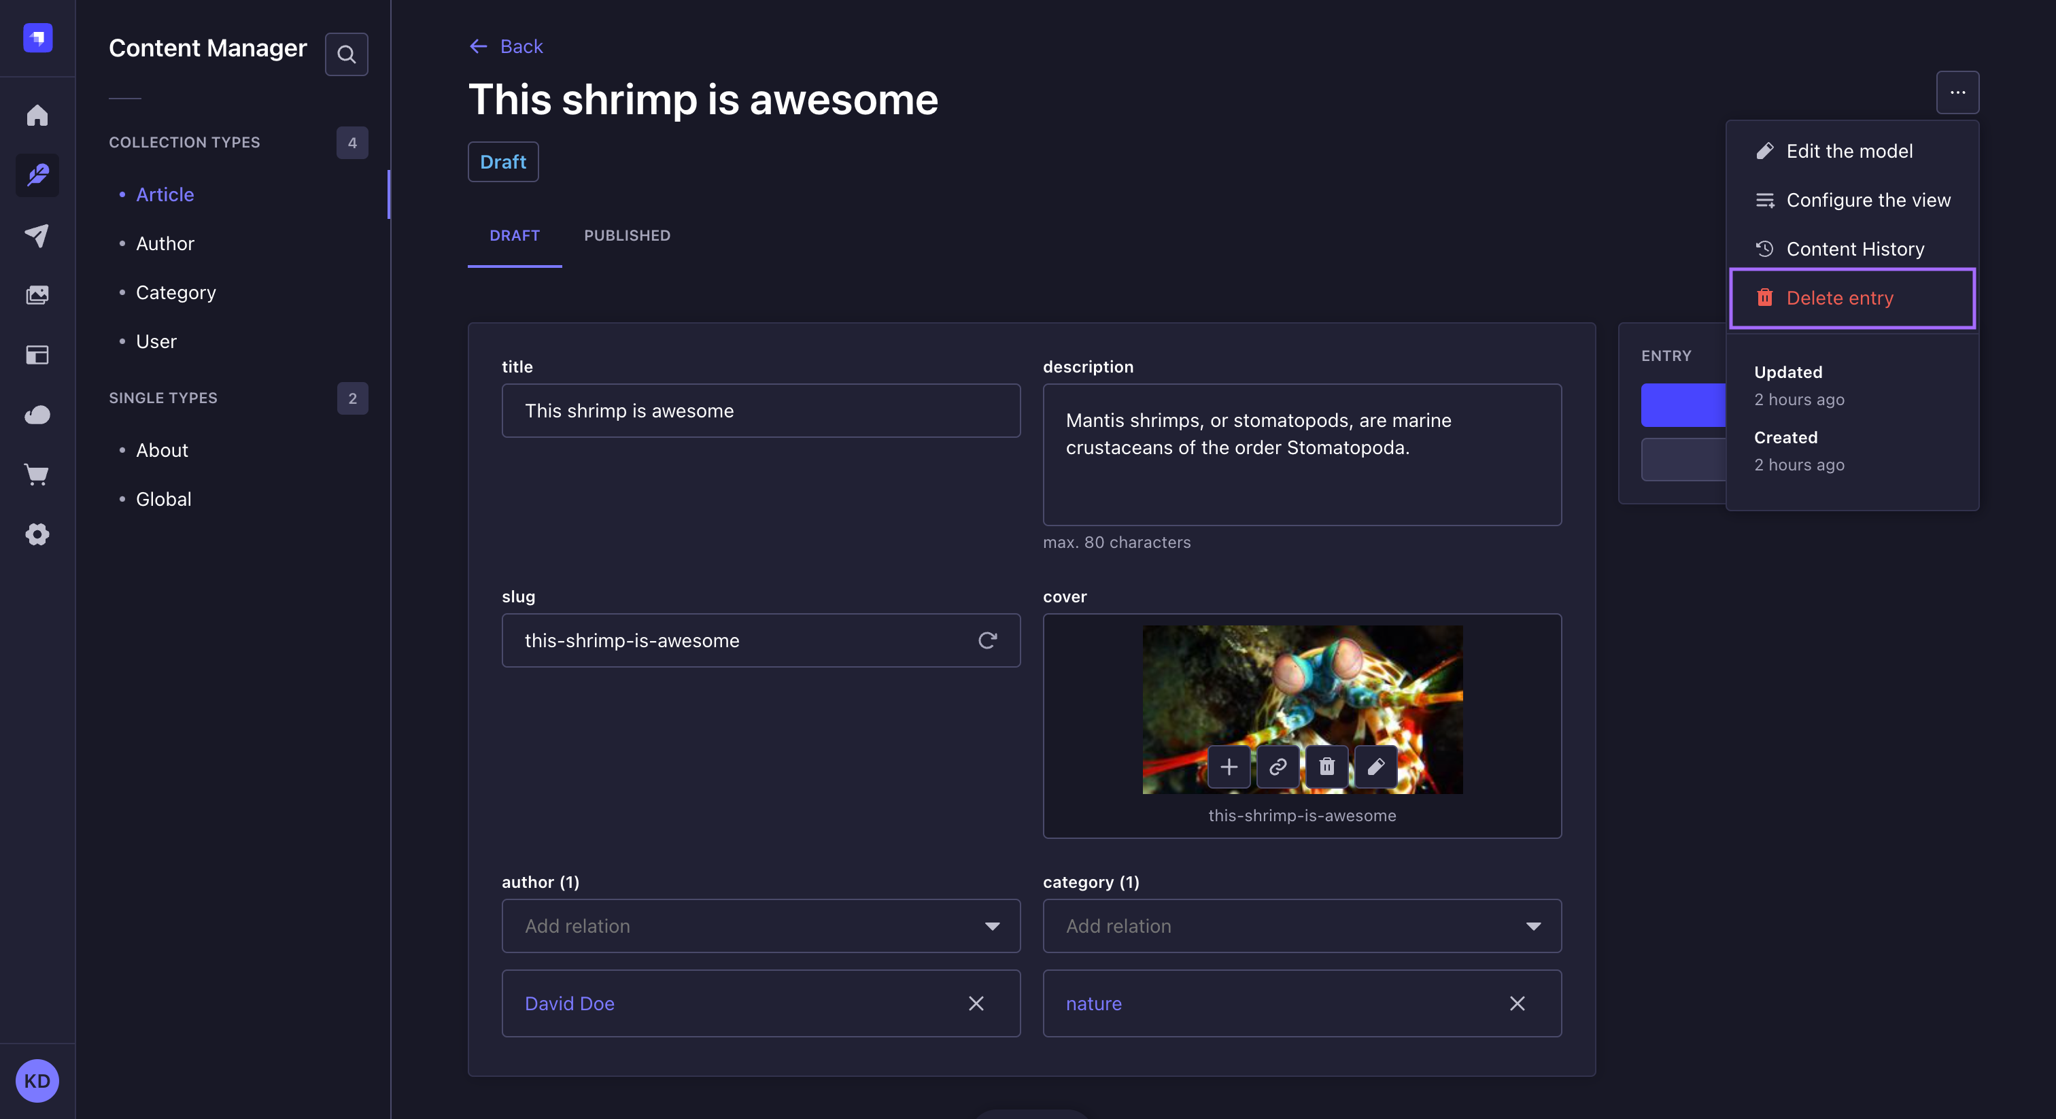Image resolution: width=2056 pixels, height=1119 pixels.
Task: Remove the nature category relation
Action: (1518, 1003)
